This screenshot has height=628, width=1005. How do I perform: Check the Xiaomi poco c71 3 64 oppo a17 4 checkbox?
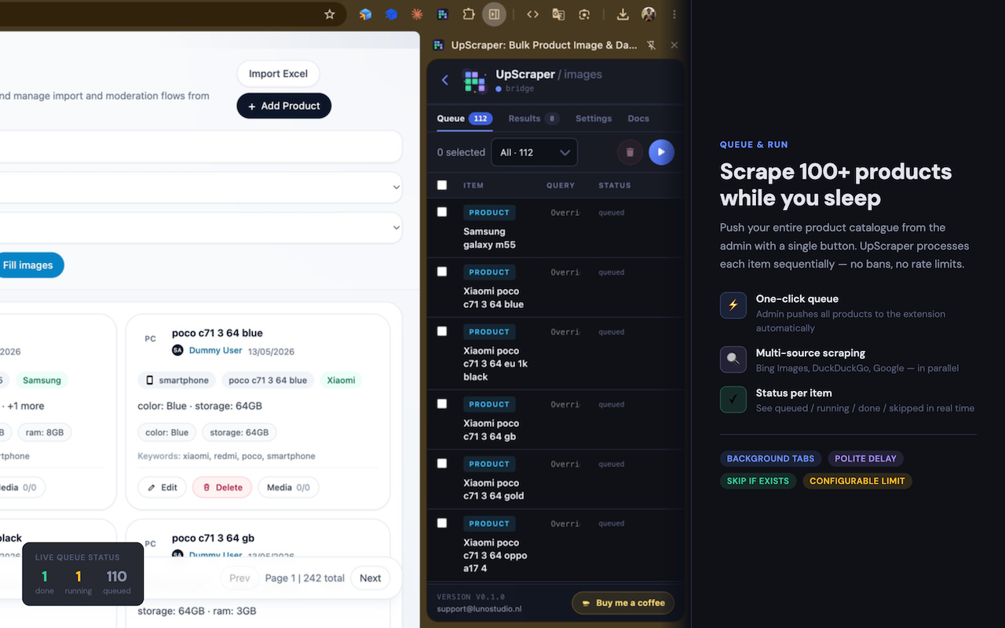pyautogui.click(x=442, y=523)
